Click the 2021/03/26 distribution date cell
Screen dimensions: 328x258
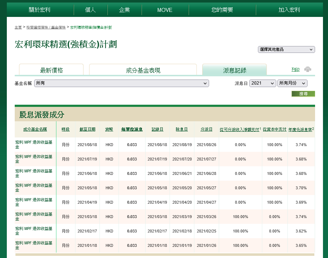point(207,217)
